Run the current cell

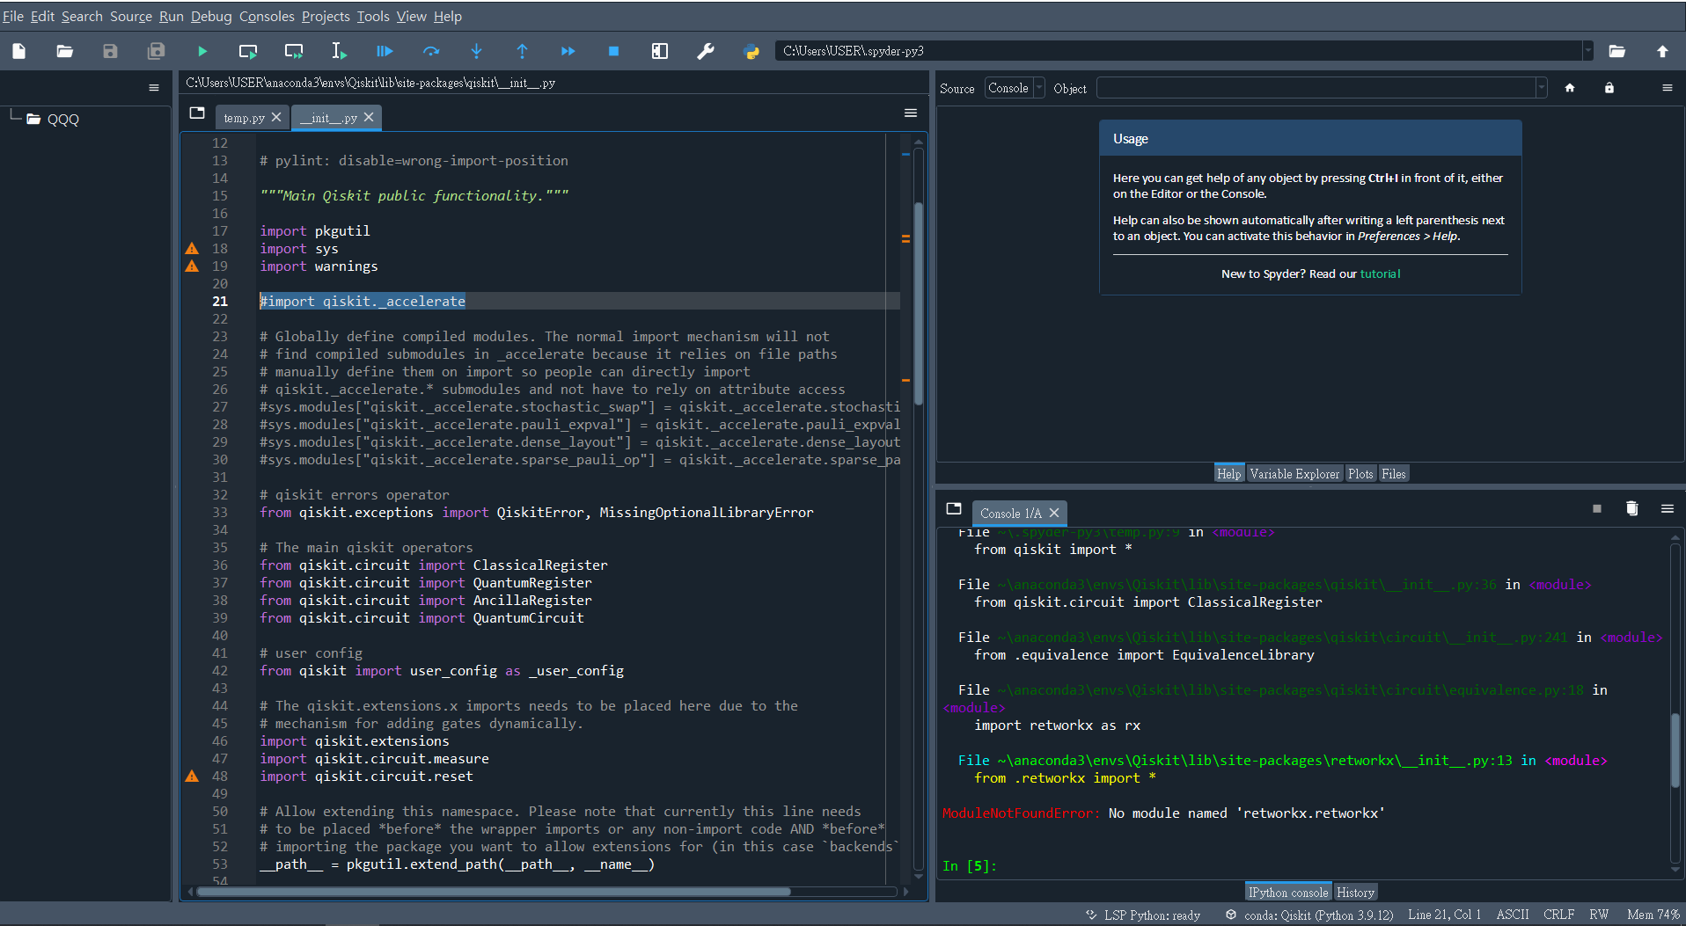click(248, 51)
